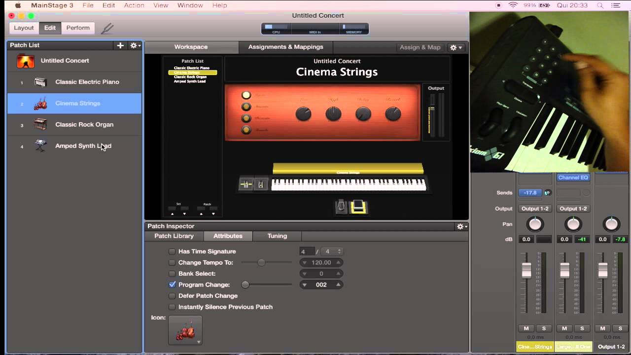Open the Channel EQ plug-in slot
The image size is (631, 355).
point(573,177)
